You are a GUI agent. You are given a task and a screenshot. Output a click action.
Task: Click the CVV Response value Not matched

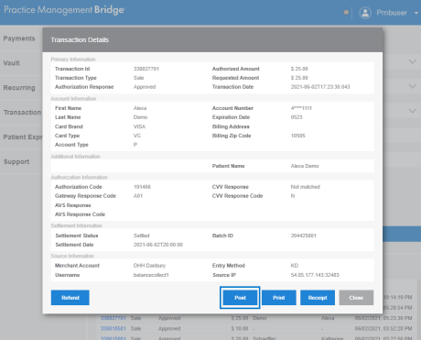[306, 187]
